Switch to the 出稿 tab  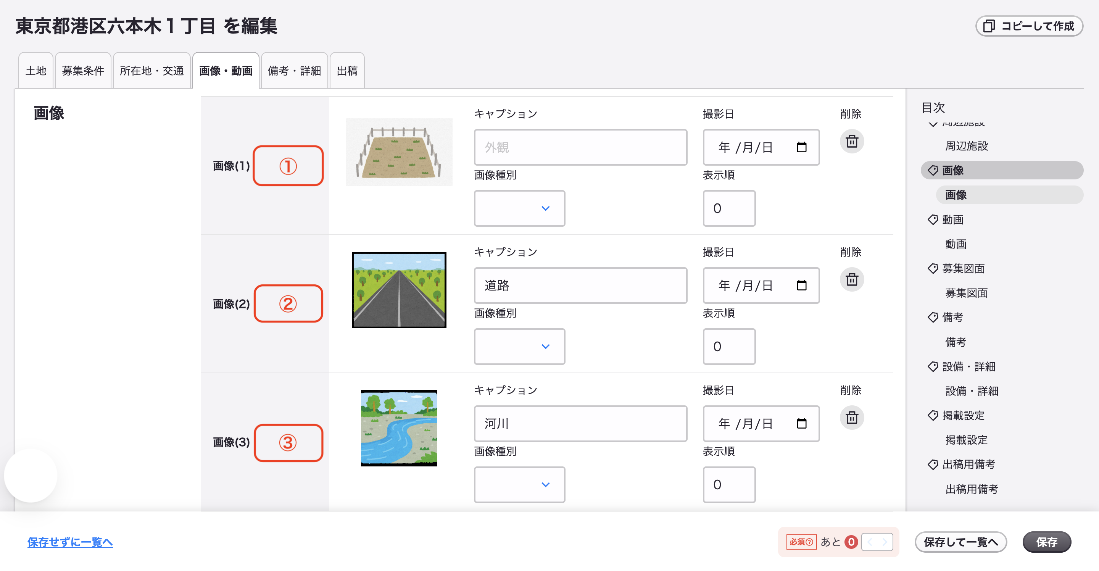(x=347, y=70)
